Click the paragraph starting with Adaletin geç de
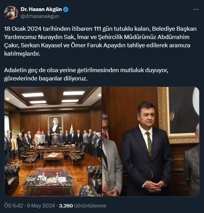204x213 pixels. (x=86, y=74)
